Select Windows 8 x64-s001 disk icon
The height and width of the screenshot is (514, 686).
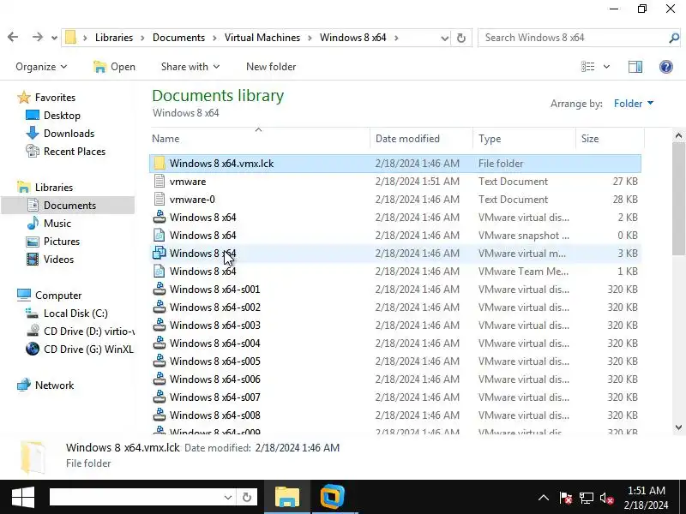[159, 290]
